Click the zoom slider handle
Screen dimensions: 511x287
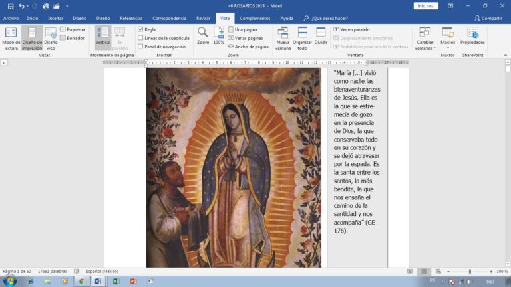pos(470,271)
